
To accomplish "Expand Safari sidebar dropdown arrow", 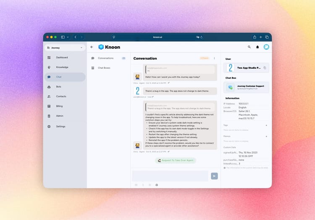I will [68, 37].
